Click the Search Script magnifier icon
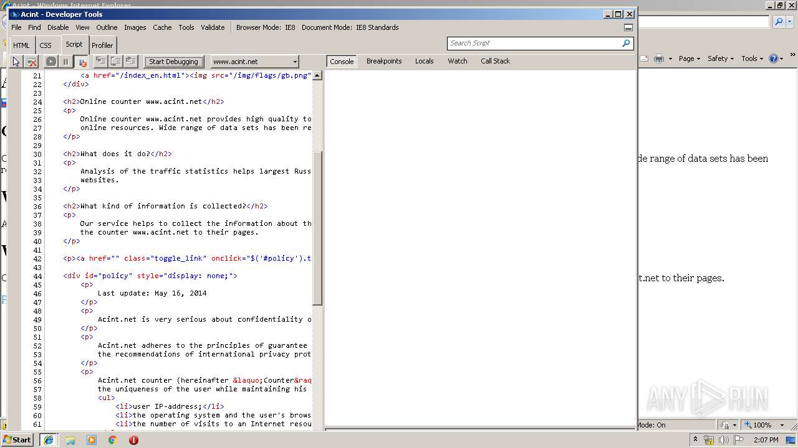The width and height of the screenshot is (798, 448). 627,43
